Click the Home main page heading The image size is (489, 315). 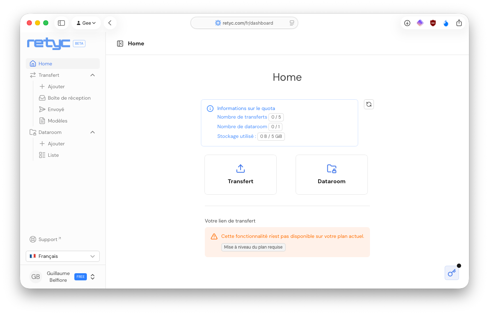[287, 77]
